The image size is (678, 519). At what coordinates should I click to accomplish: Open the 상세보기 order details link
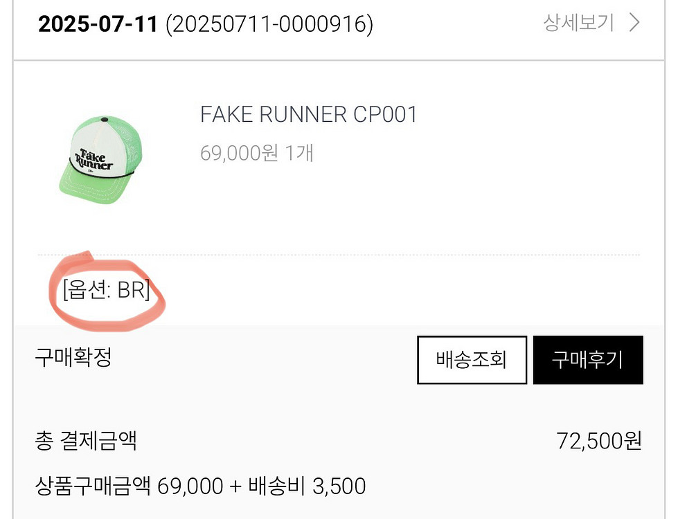pyautogui.click(x=578, y=24)
